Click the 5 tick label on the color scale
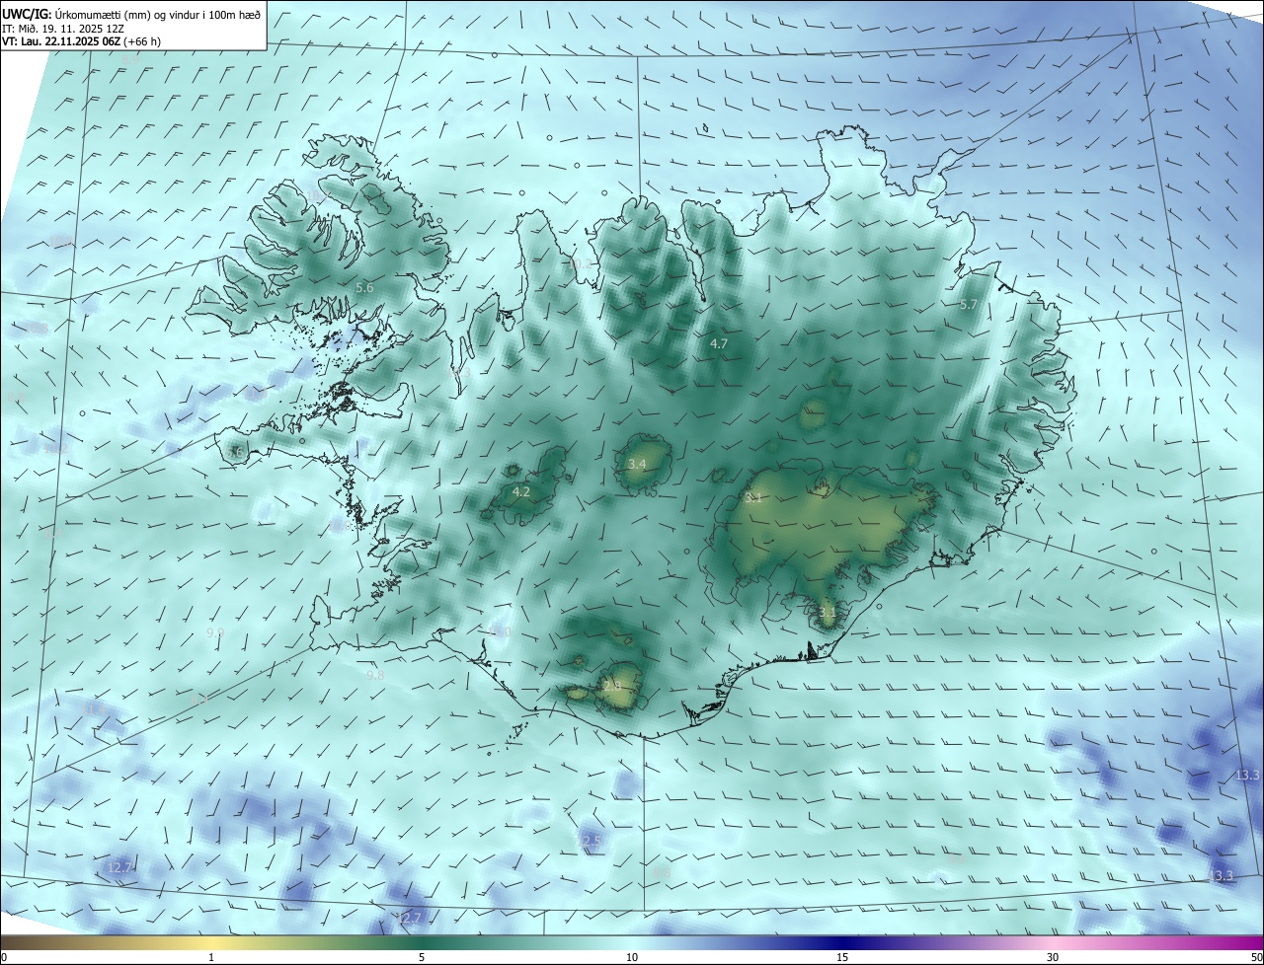The width and height of the screenshot is (1264, 965). point(422,957)
